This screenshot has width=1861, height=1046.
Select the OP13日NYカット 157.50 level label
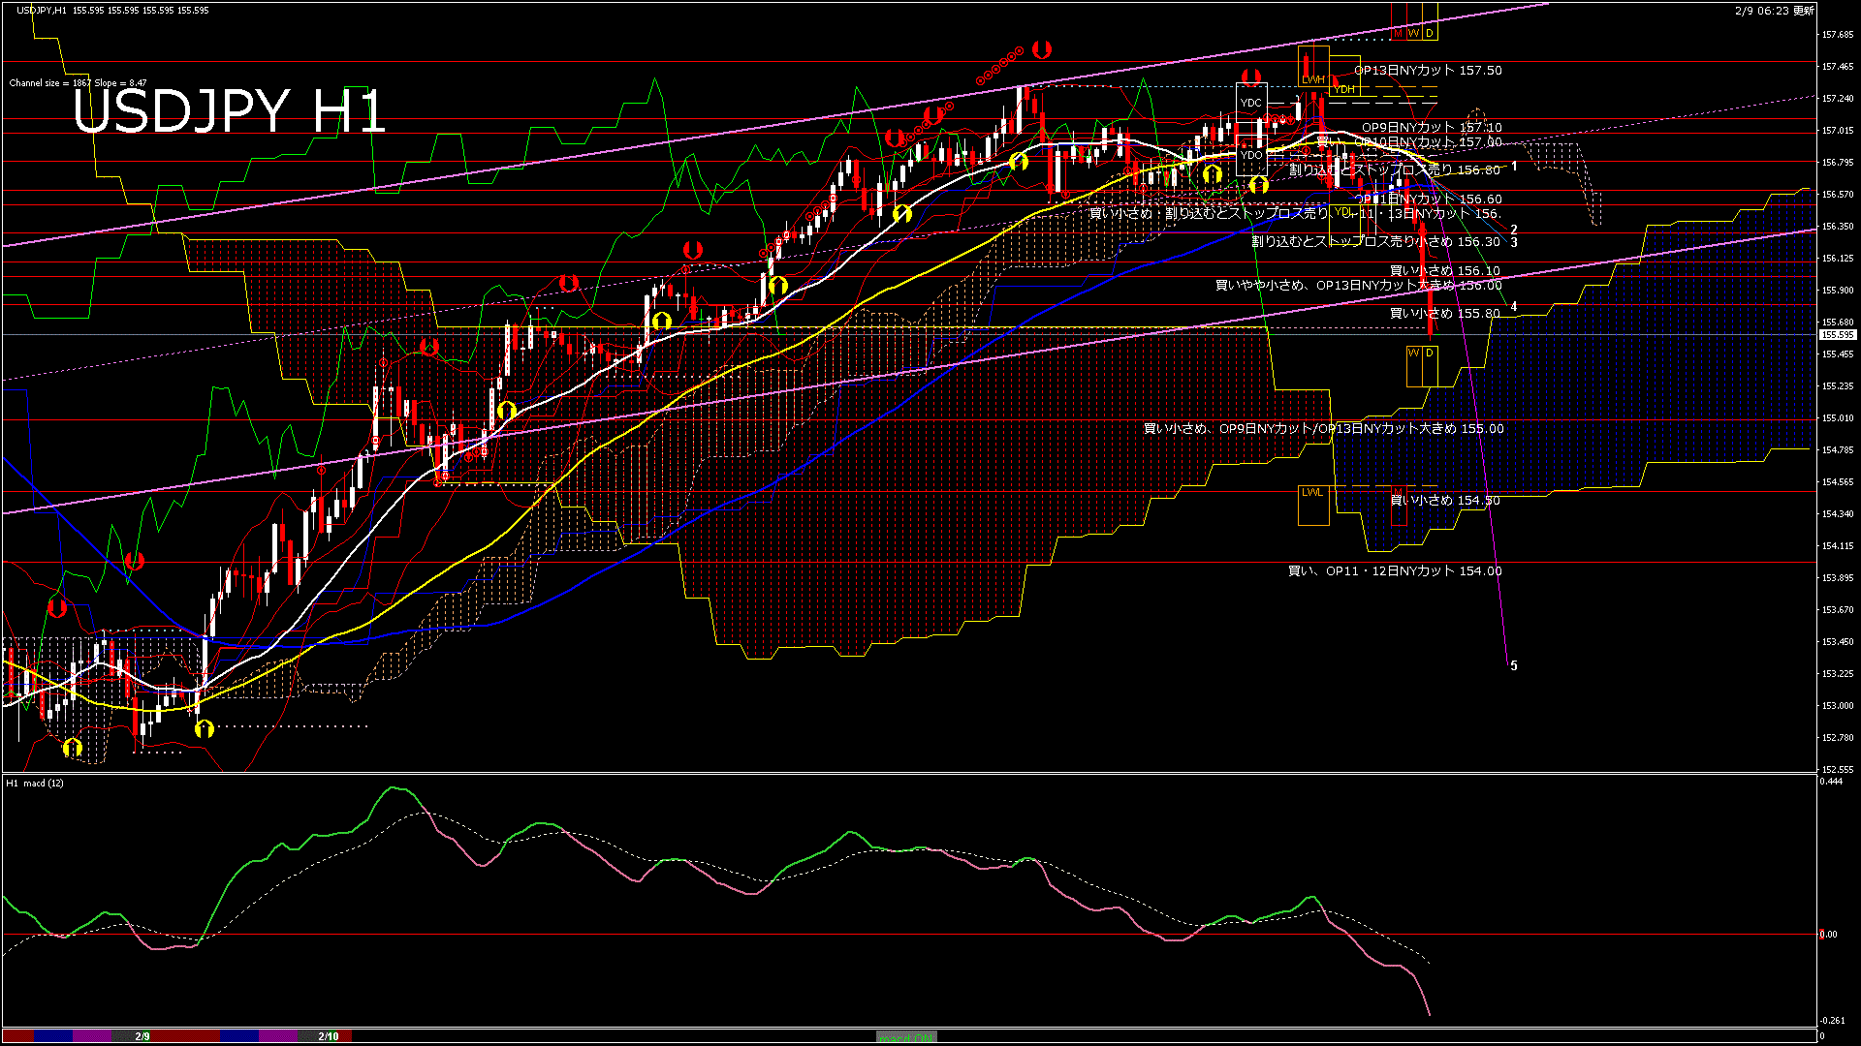coord(1428,71)
